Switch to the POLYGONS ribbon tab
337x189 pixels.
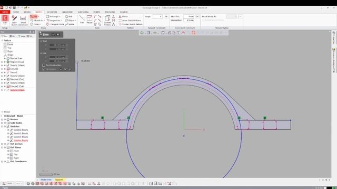pyautogui.click(x=110, y=12)
